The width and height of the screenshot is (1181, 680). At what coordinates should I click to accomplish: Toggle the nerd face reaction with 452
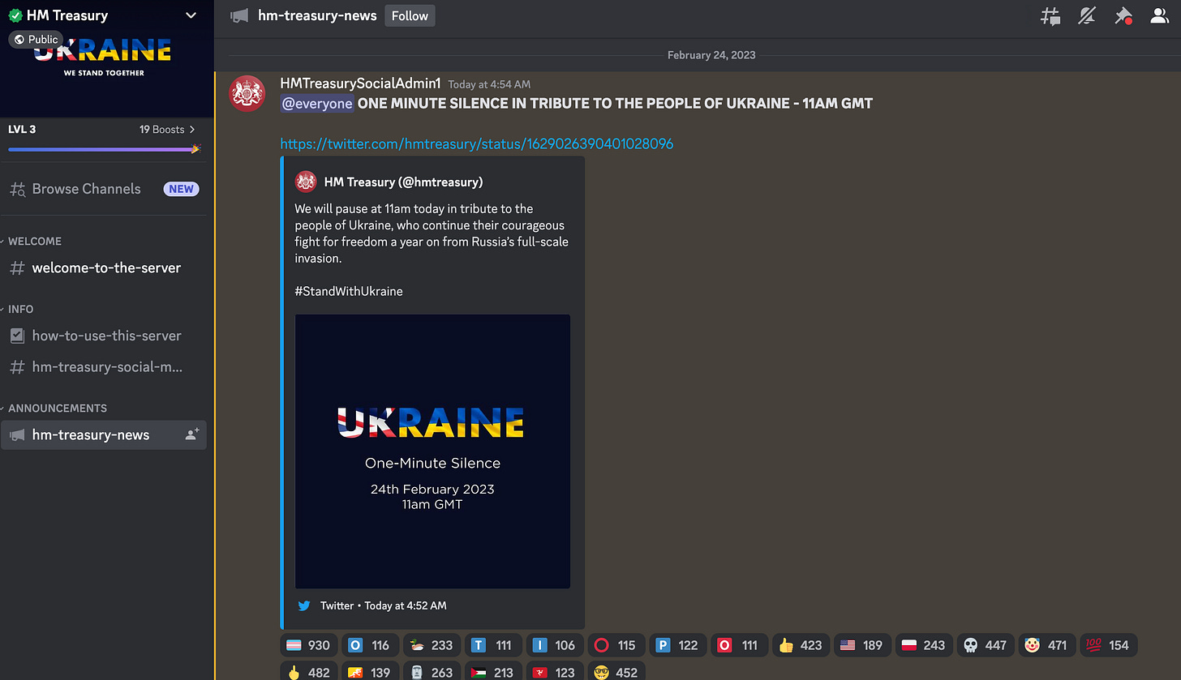[x=616, y=671]
